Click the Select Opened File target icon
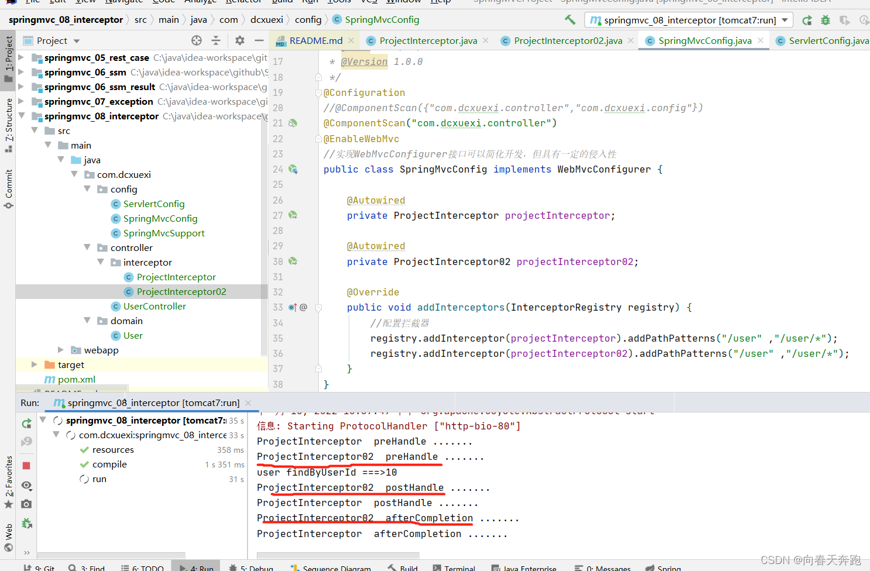 [197, 40]
